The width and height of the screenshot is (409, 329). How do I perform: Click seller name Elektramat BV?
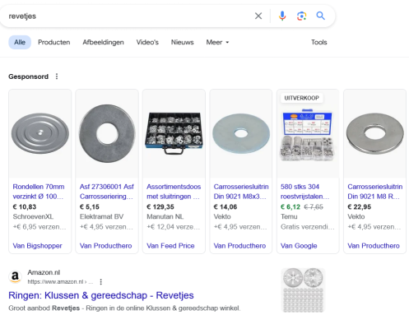tap(101, 216)
